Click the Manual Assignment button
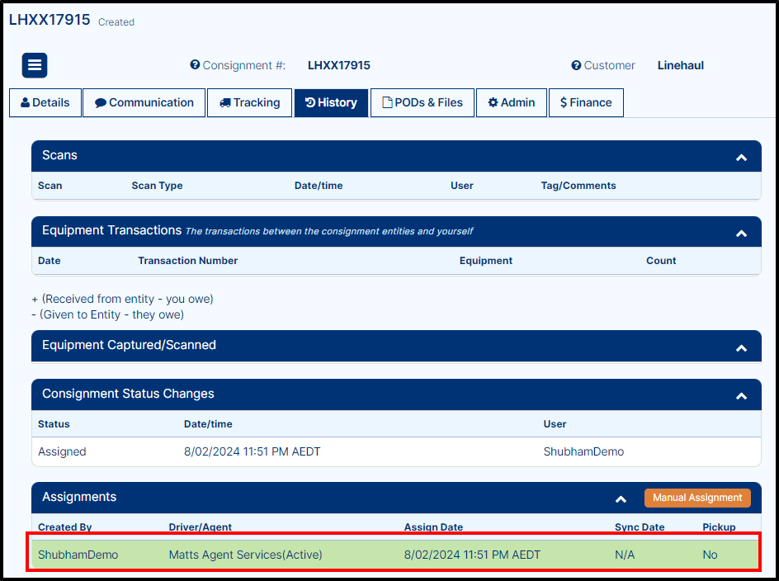The height and width of the screenshot is (581, 779). [x=697, y=498]
